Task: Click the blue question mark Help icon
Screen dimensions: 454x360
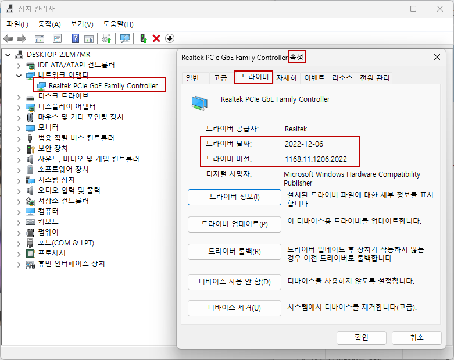Action: 76,38
